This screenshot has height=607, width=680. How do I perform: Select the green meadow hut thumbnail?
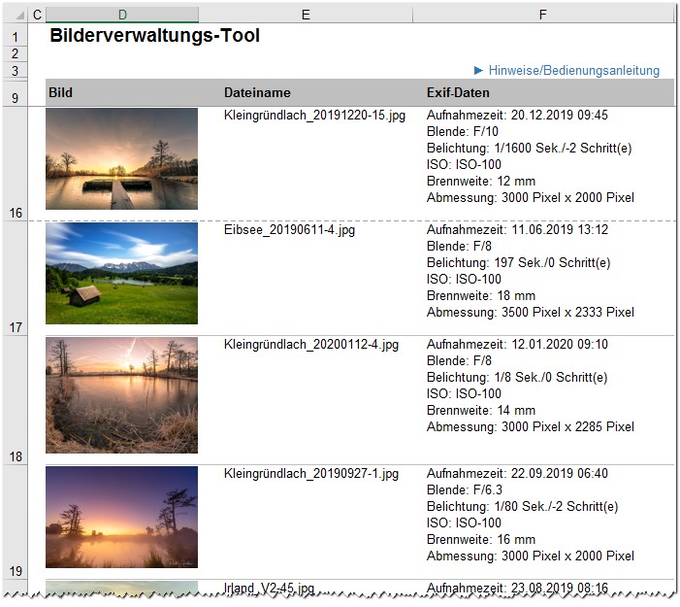(122, 273)
